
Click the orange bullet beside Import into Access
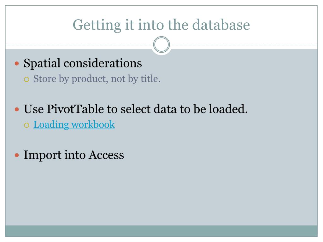pyautogui.click(x=17, y=155)
